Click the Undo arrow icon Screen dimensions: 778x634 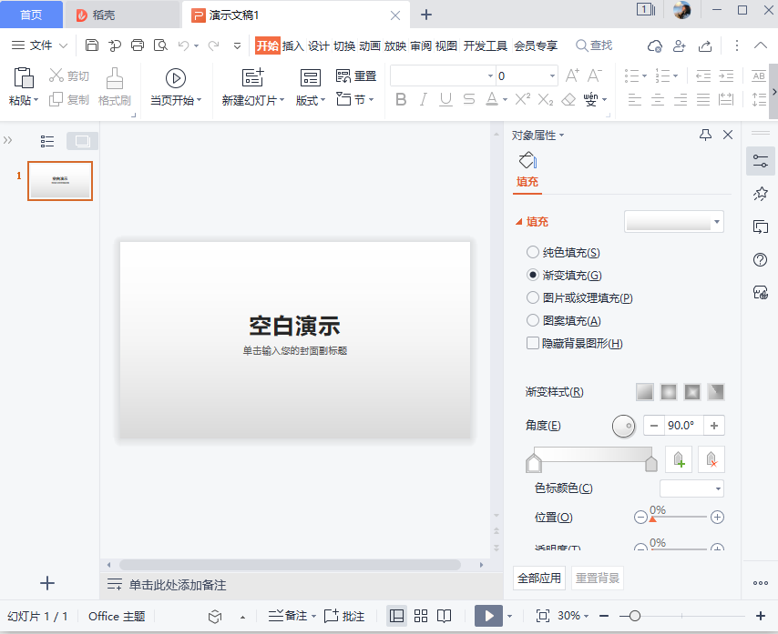pyautogui.click(x=184, y=45)
